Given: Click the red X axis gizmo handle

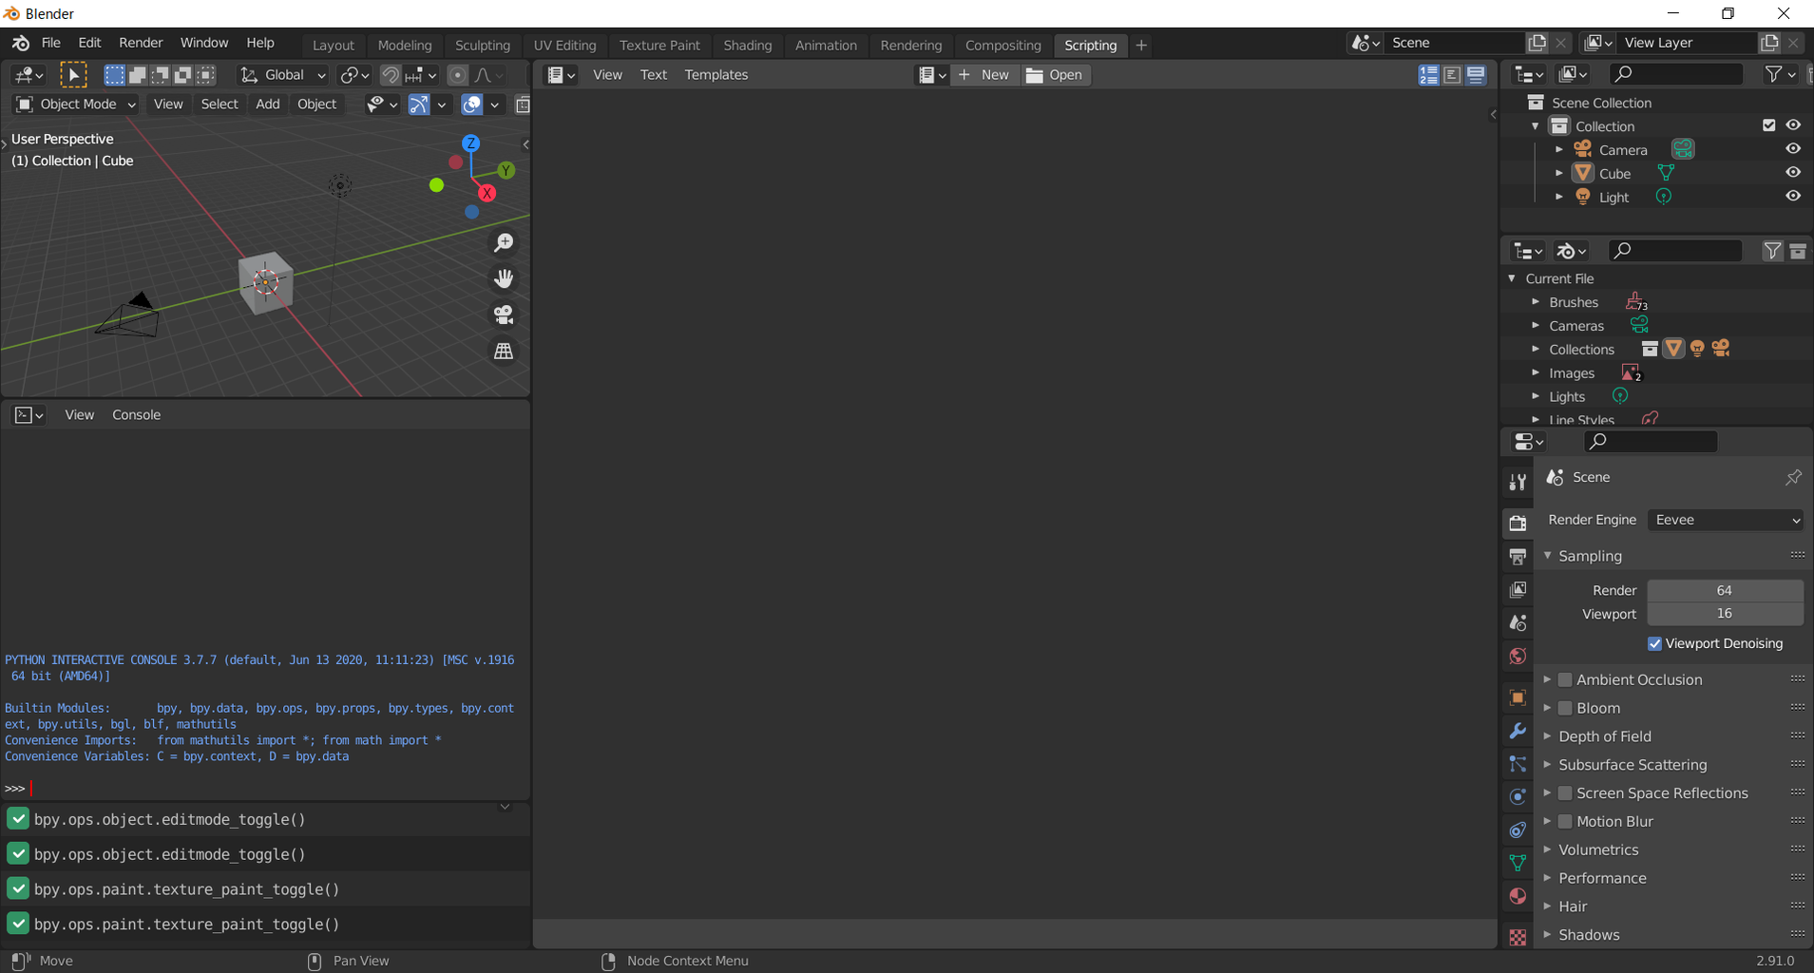Looking at the screenshot, I should 487,193.
